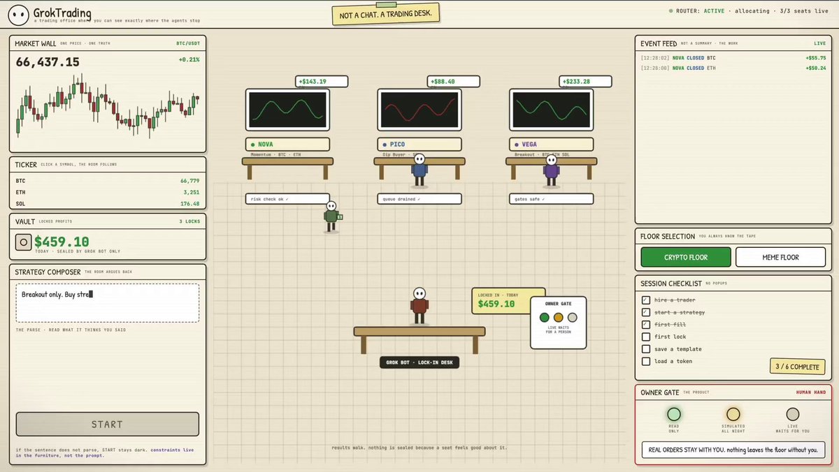Open the VEGA desk monitor

pos(552,110)
